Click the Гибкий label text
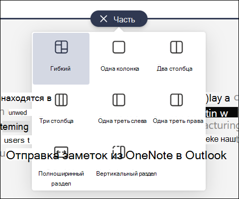Viewport: 239px width, 199px height. point(60,69)
